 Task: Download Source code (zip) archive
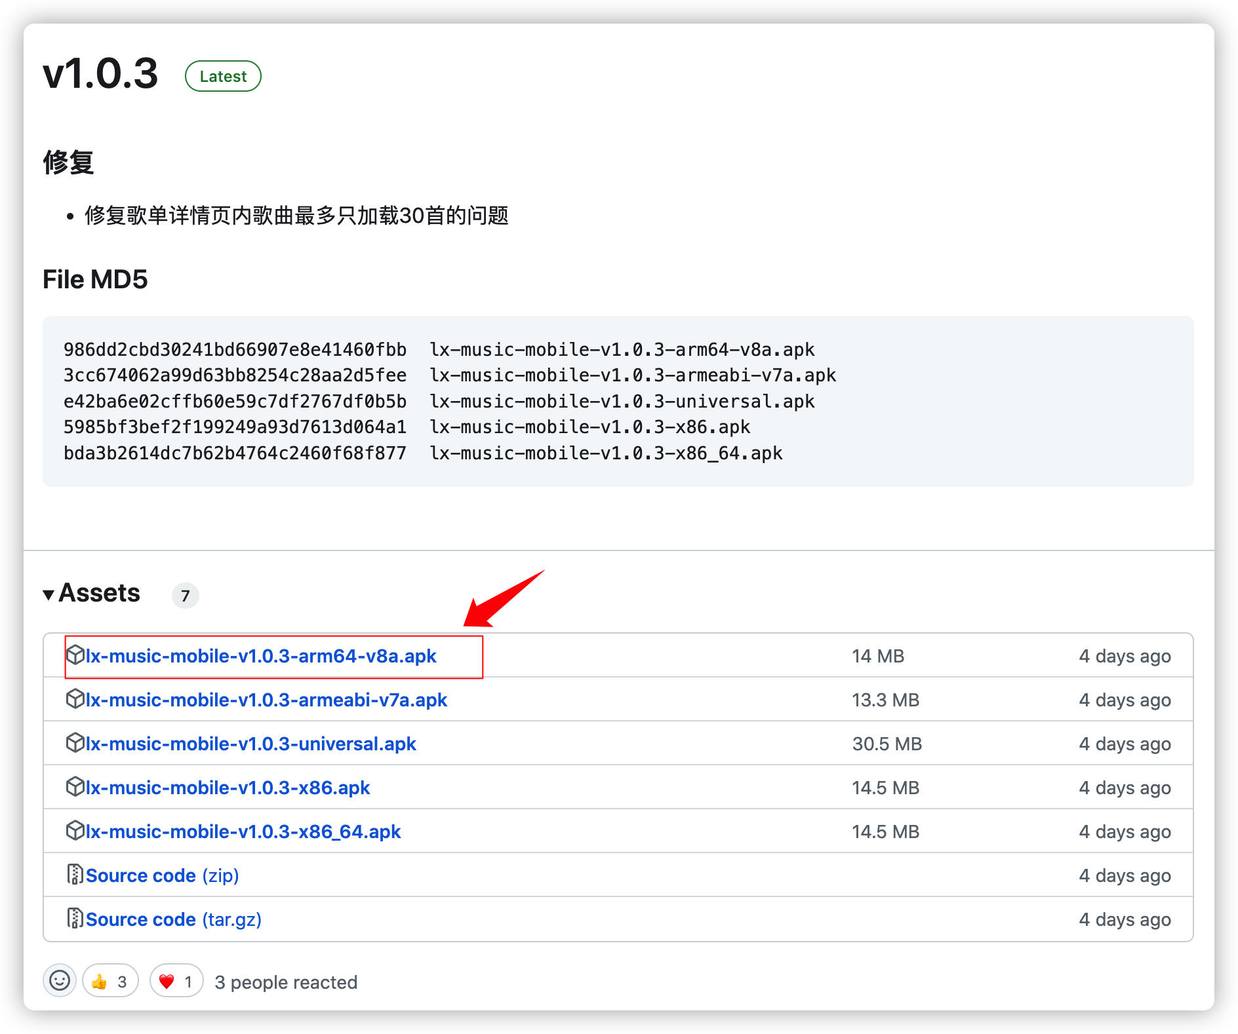tap(162, 875)
